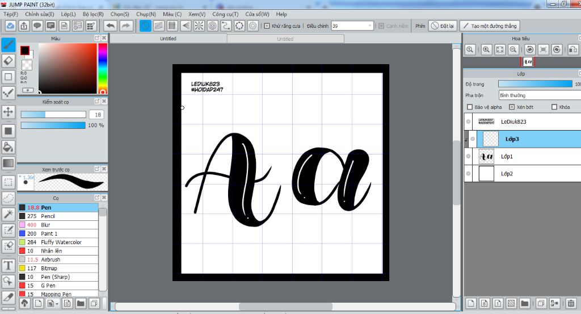Undock the Kiểm soát cọ panel
The width and height of the screenshot is (581, 314).
point(97,102)
